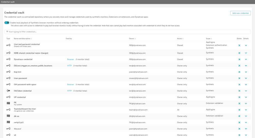Expand details of dk-ua credential
Screen dimensions: 255x138
246,116
